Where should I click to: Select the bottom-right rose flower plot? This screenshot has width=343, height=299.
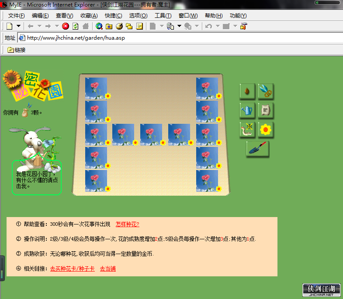(x=207, y=181)
